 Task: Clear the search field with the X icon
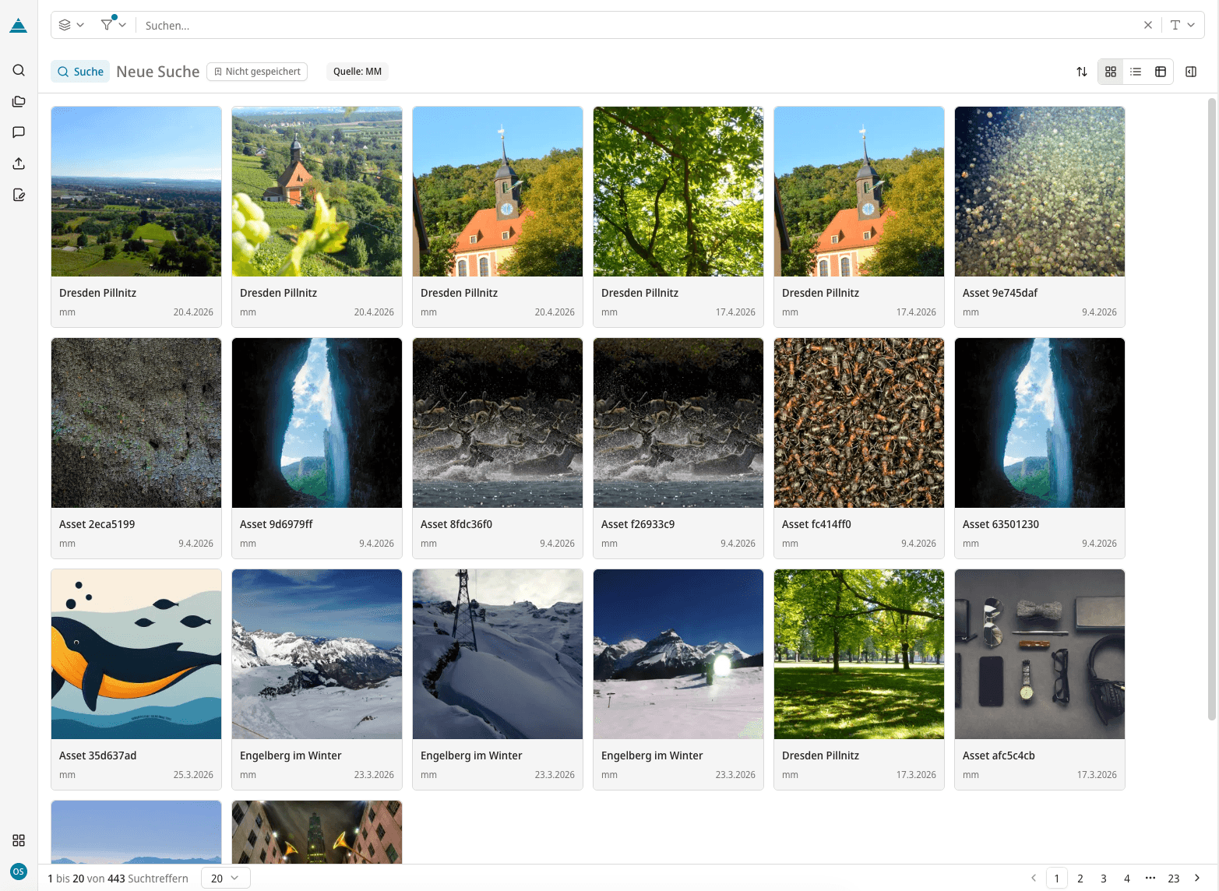click(1148, 25)
